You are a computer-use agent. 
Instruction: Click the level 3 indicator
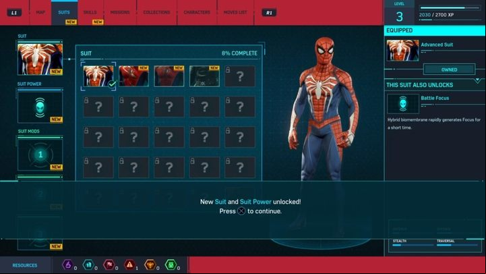tap(399, 16)
